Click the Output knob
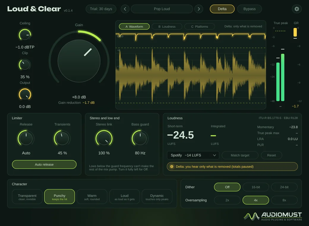Viewport: 309px width, 226px height. [25, 95]
